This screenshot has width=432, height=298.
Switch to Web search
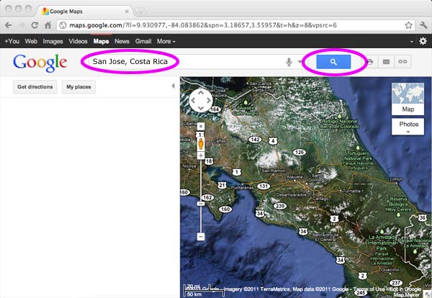click(31, 41)
